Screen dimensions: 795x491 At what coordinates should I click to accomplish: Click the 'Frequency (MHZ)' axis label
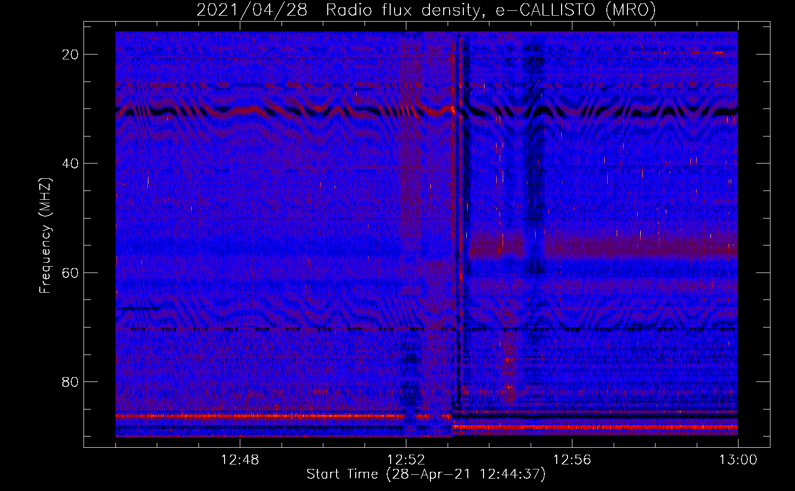[45, 236]
